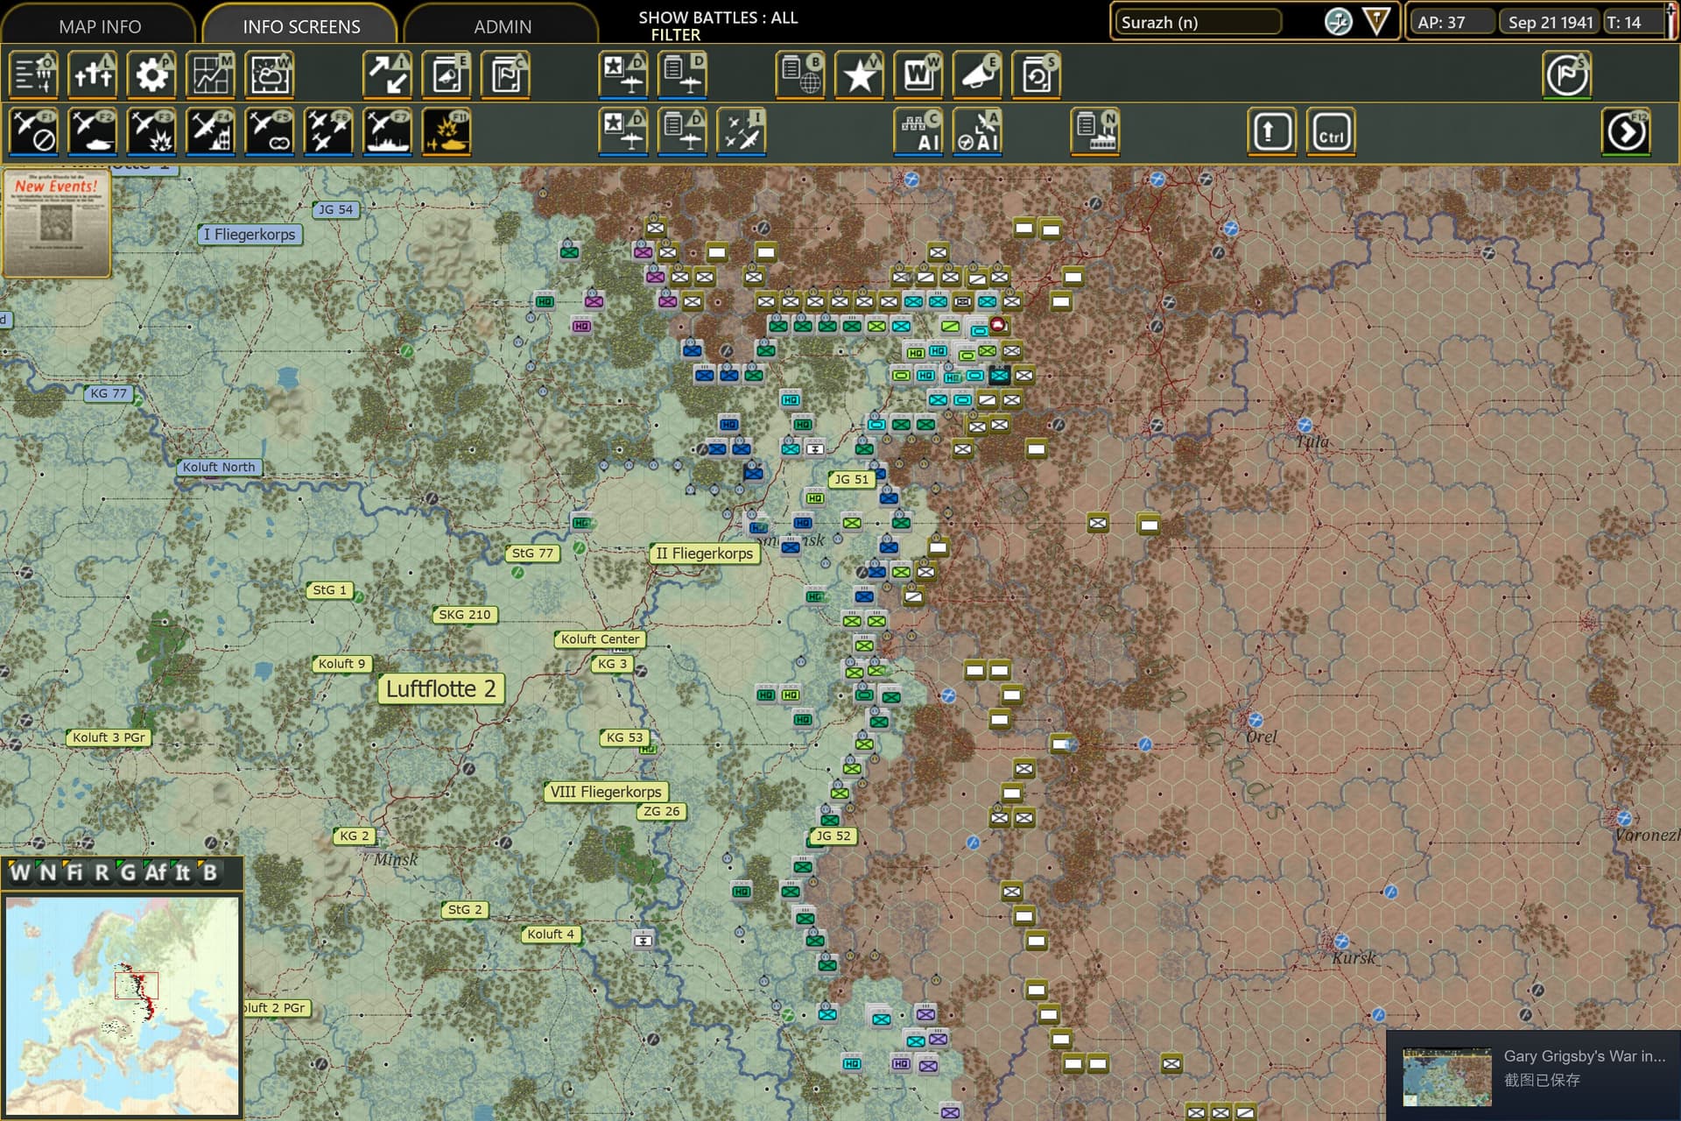This screenshot has width=1681, height=1121.
Task: Select the ZG 26 air group label
Action: click(x=662, y=812)
